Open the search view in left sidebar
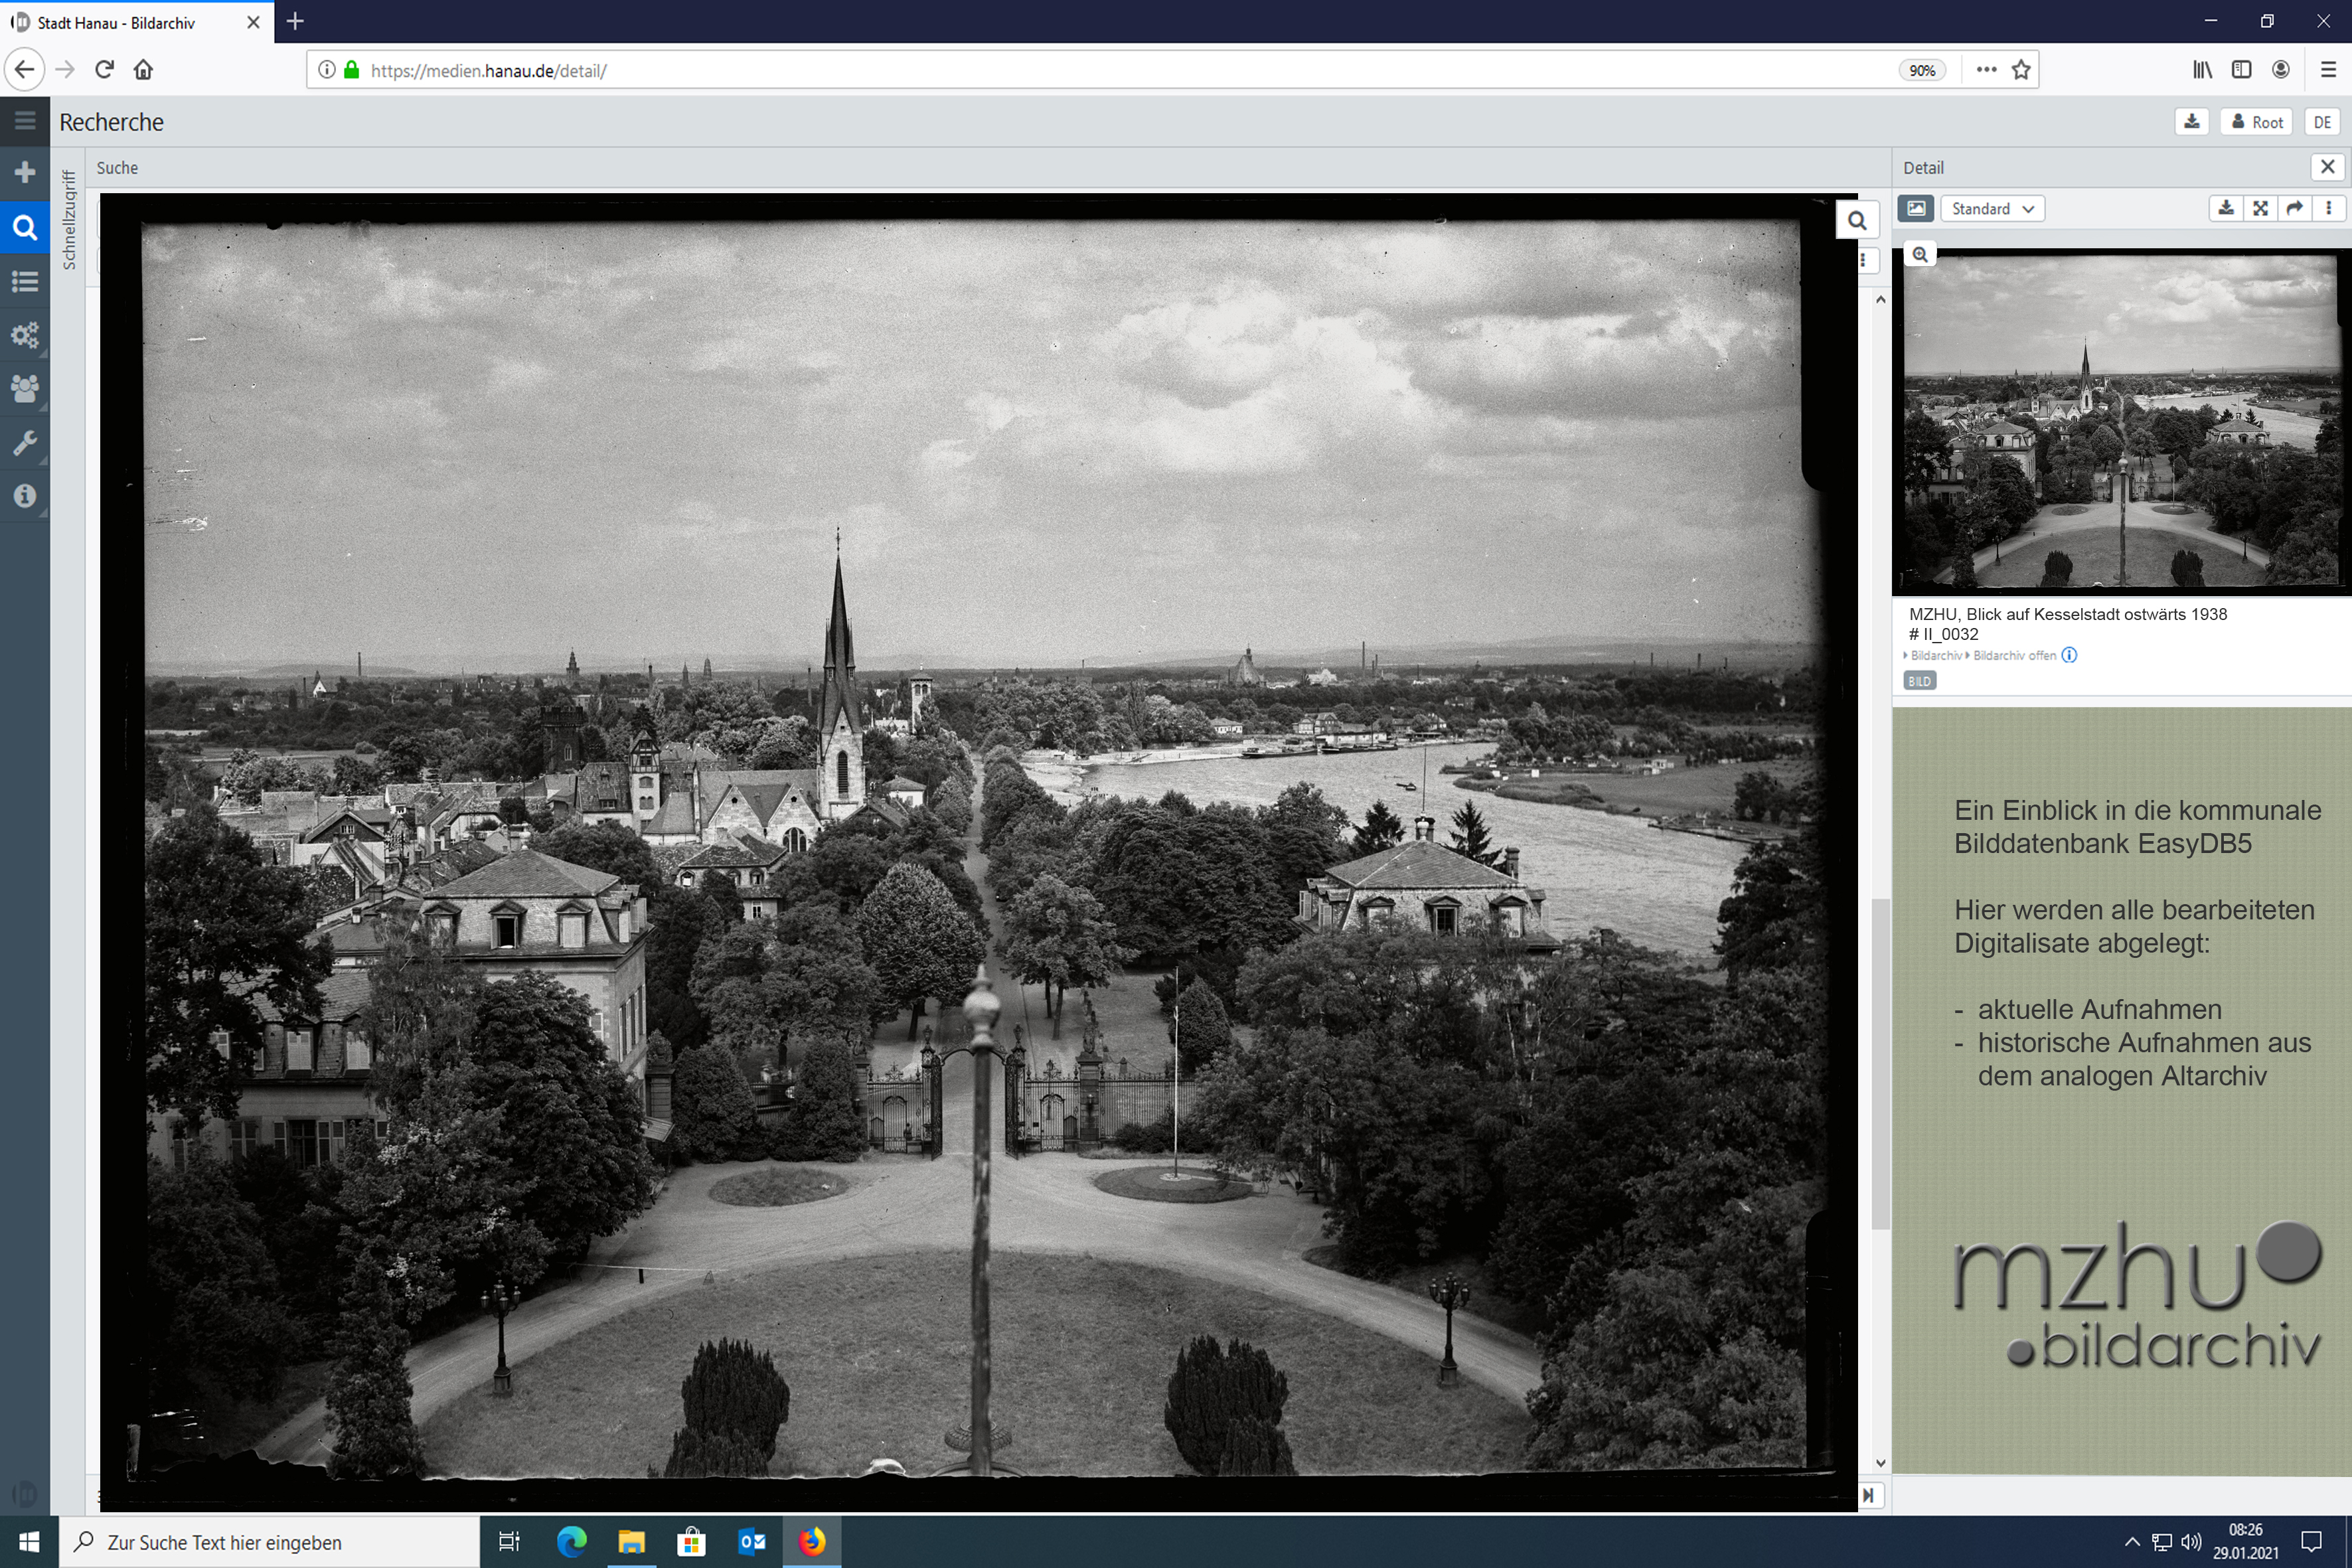The image size is (2352, 1568). [x=25, y=227]
